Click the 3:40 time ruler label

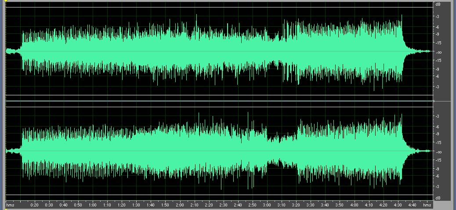click(325, 205)
